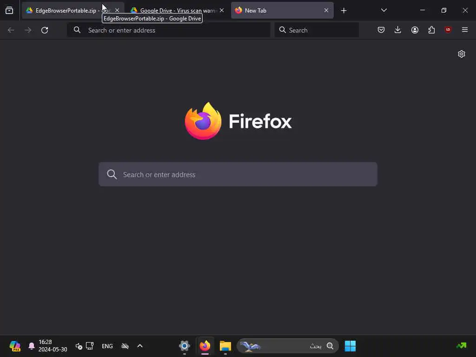This screenshot has width=476, height=357.
Task: Switch to the EdgeBrowserPortable.zip tab
Action: click(73, 10)
